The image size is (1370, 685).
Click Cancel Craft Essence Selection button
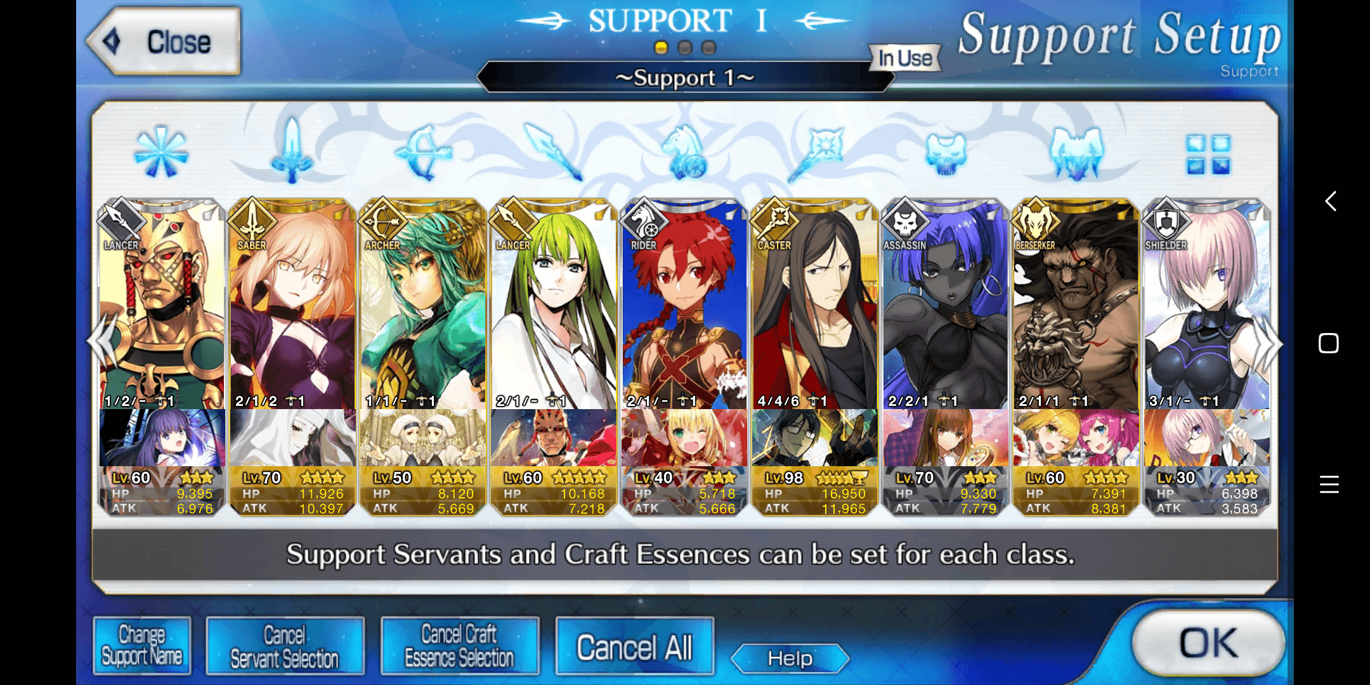(x=460, y=646)
